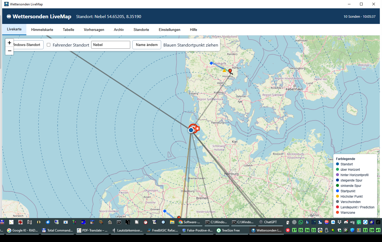Click the Höchster Punkt yellow legend dot
This screenshot has width=382, height=242.
click(337, 196)
